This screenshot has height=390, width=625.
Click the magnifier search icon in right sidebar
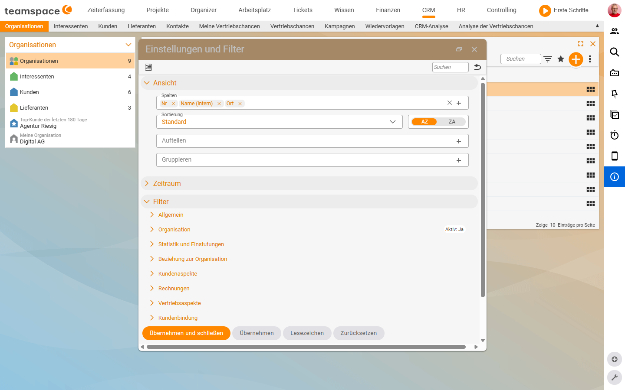615,52
